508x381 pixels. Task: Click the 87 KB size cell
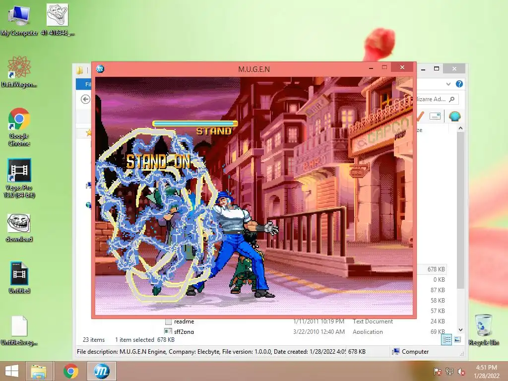pos(438,290)
